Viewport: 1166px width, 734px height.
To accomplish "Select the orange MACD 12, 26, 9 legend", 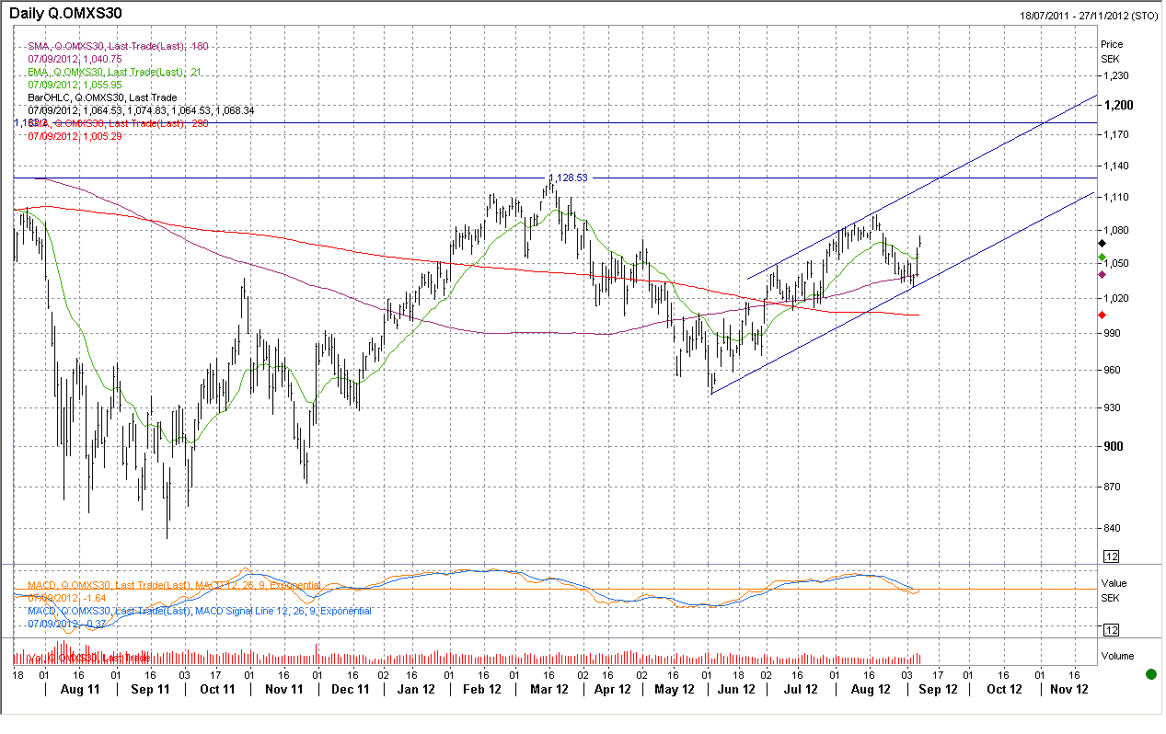I will (174, 585).
